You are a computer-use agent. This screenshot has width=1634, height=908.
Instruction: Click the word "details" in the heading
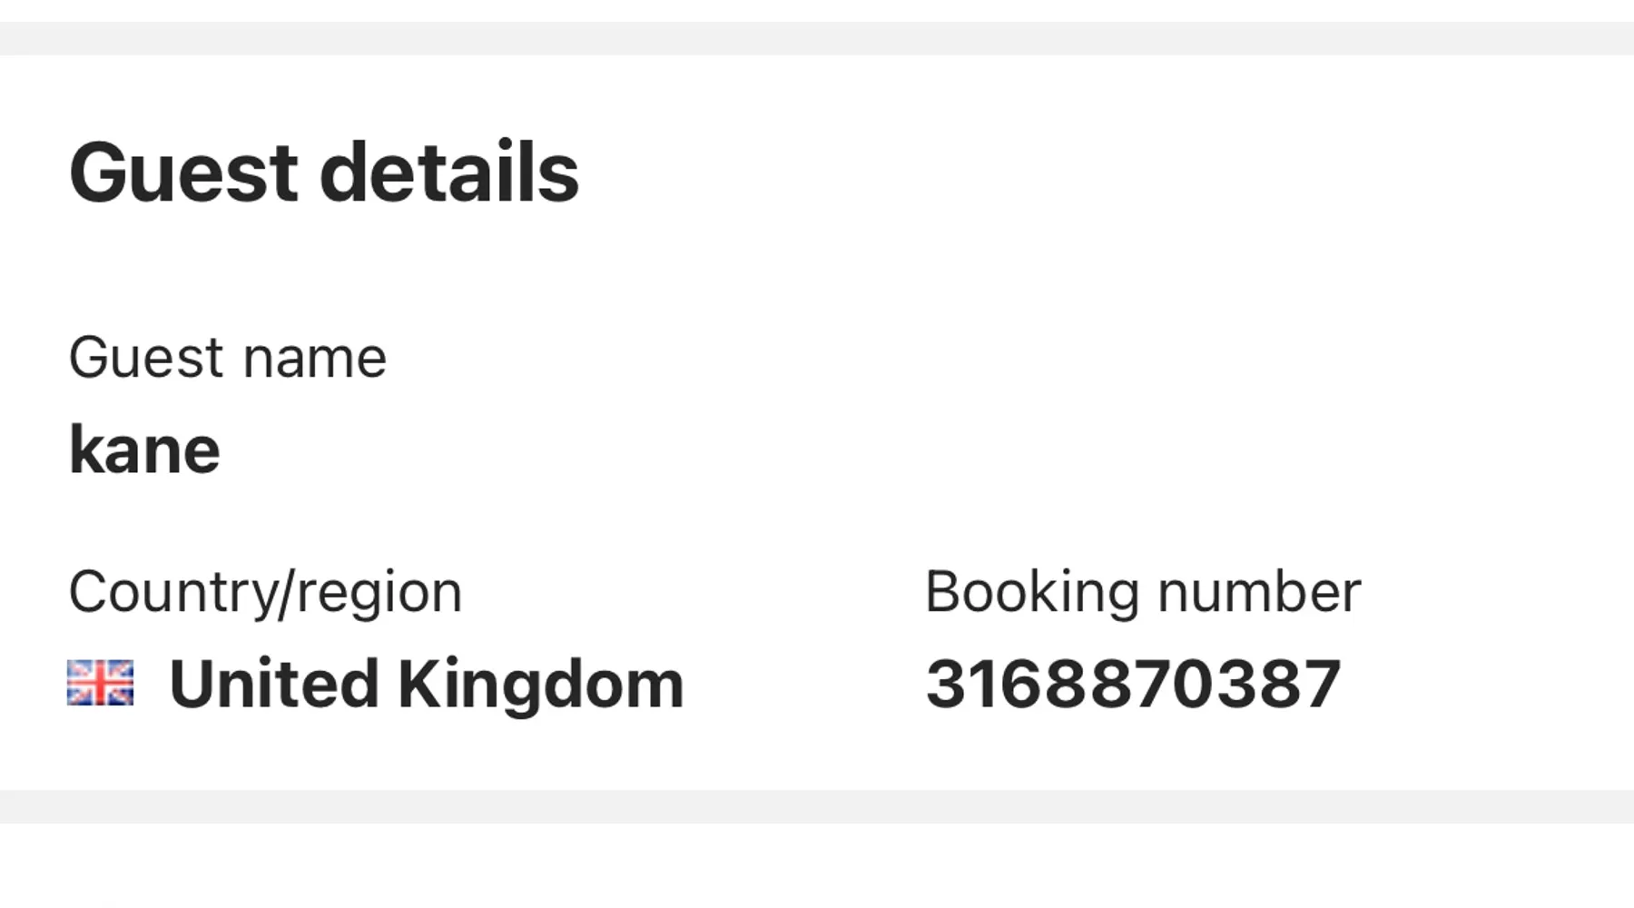[449, 173]
